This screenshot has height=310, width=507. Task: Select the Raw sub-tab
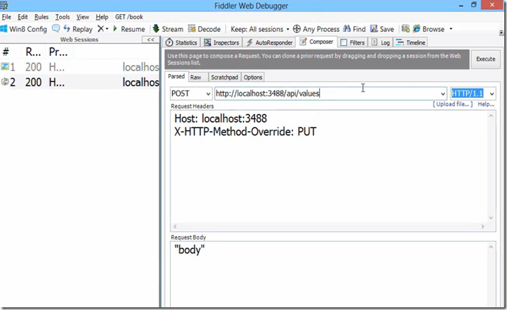(195, 77)
